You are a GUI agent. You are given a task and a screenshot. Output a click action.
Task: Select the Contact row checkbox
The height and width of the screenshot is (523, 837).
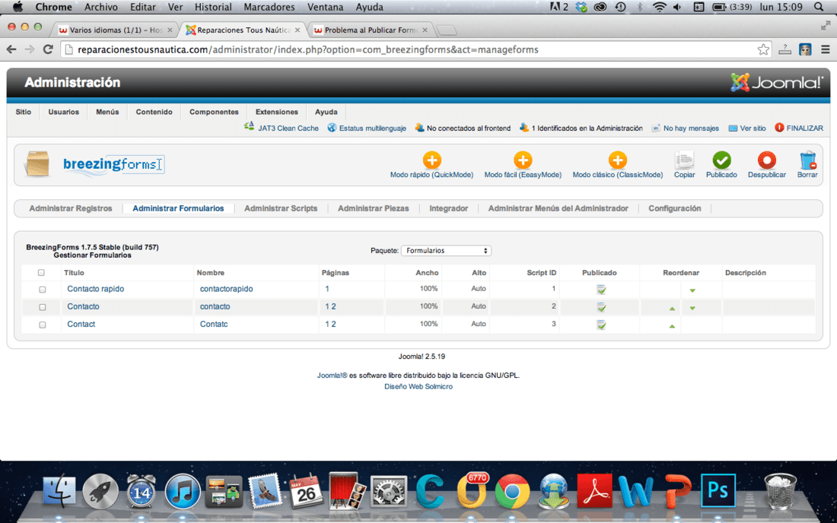(x=42, y=325)
